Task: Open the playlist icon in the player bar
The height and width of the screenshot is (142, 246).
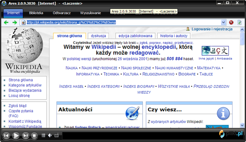Action: [x=43, y=136]
